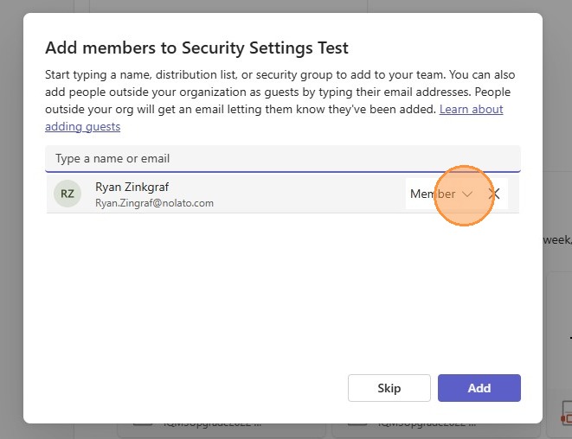Open the Member role dropdown
The width and height of the screenshot is (572, 439).
coord(441,194)
